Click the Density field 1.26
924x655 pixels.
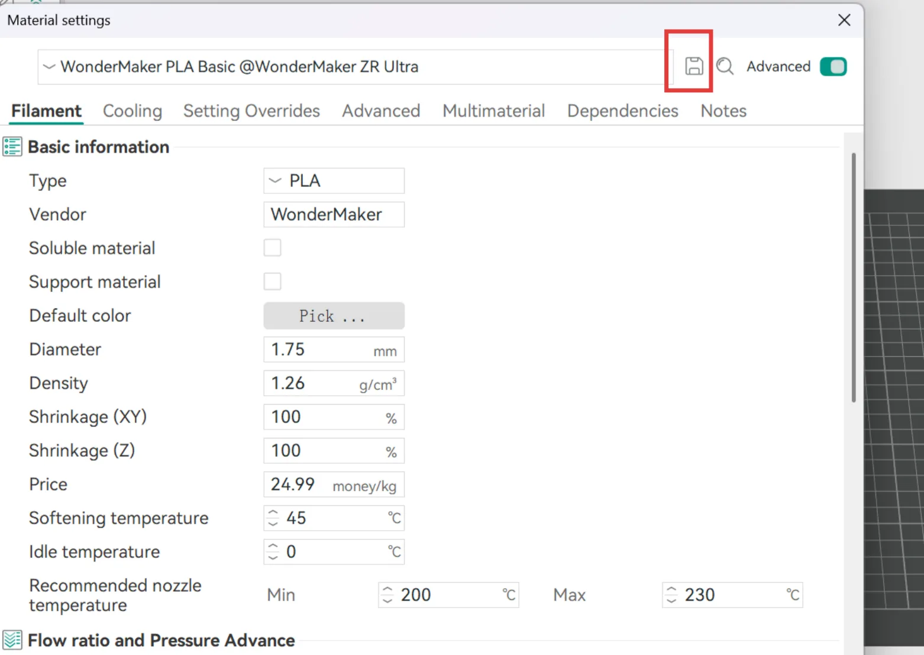point(334,383)
